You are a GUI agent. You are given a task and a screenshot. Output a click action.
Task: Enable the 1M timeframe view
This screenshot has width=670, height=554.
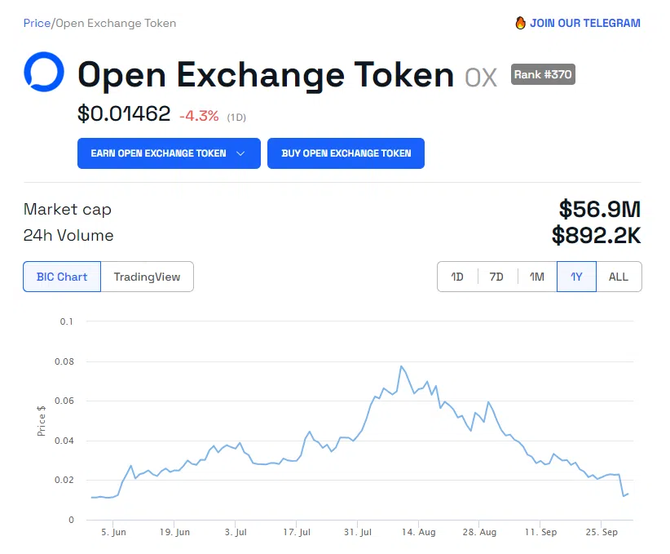tap(536, 277)
